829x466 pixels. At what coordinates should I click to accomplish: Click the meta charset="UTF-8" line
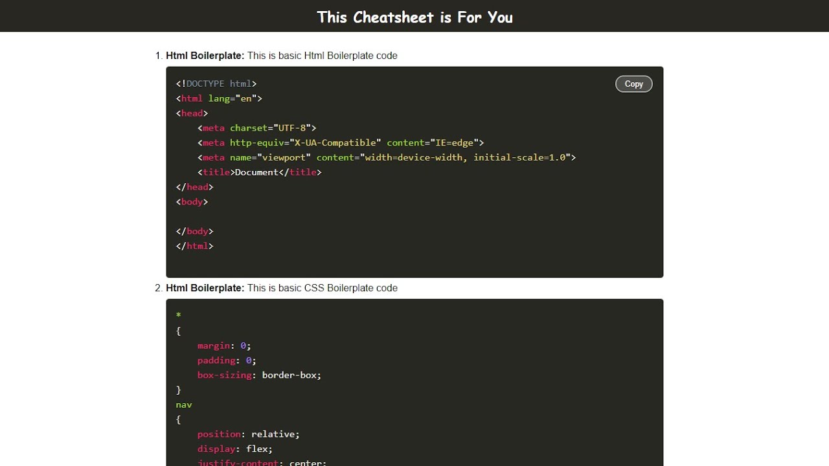tap(257, 128)
